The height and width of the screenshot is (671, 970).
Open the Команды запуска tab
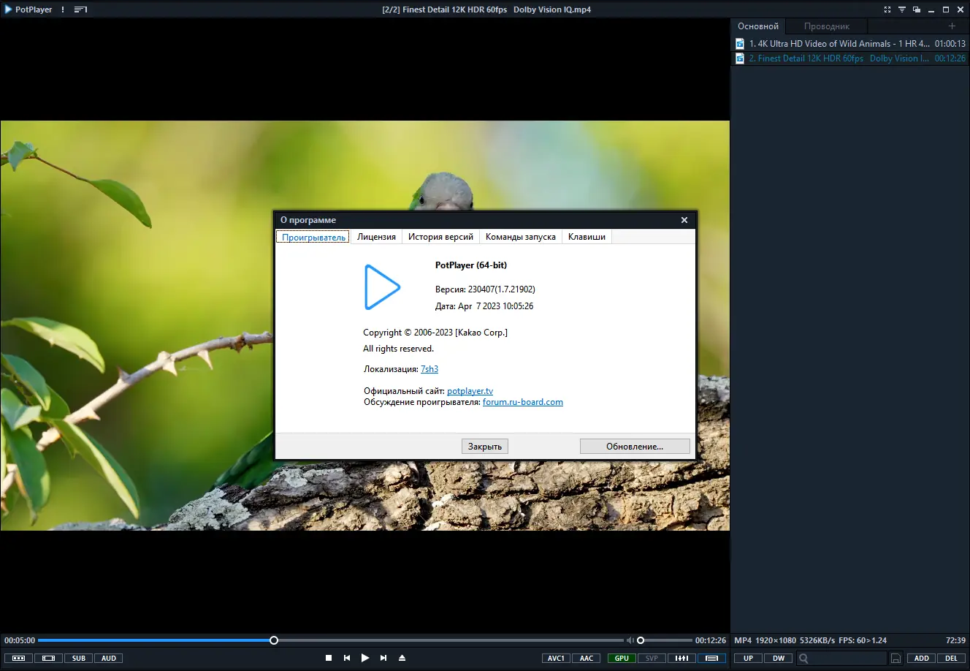(x=521, y=237)
